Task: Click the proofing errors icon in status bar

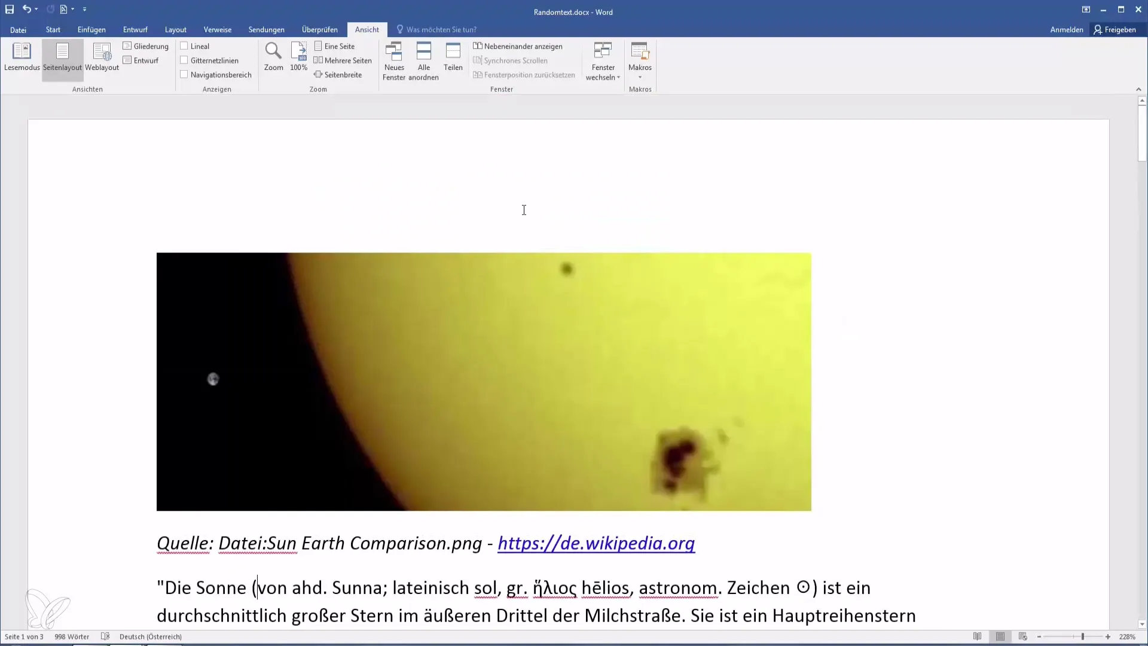Action: 105,636
